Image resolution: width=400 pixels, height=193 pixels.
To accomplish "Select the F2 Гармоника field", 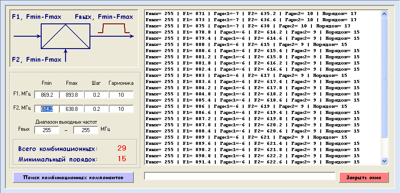I will click(x=121, y=109).
